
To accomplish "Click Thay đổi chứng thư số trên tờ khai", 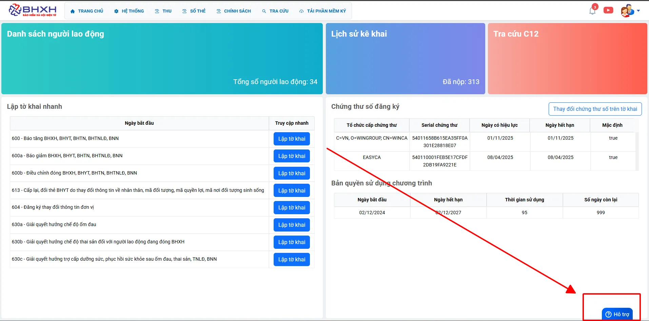I will tap(595, 109).
